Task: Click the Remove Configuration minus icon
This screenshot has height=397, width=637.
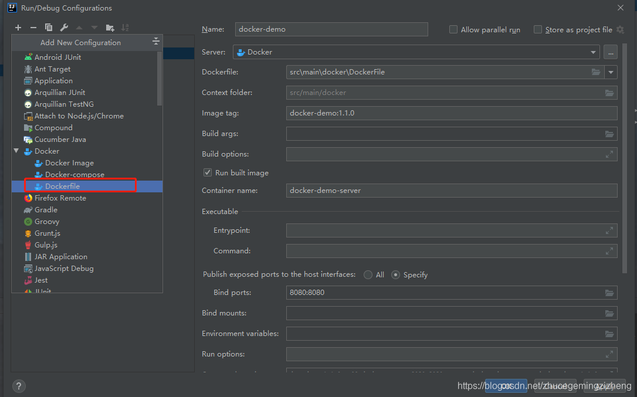Action: click(x=33, y=28)
